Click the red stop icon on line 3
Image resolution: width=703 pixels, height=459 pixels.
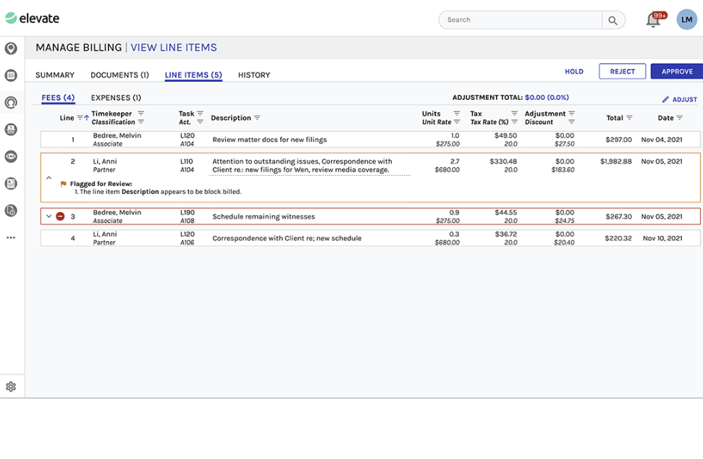click(x=60, y=216)
